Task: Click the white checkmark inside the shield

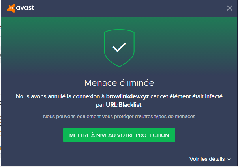Action: pos(119,48)
